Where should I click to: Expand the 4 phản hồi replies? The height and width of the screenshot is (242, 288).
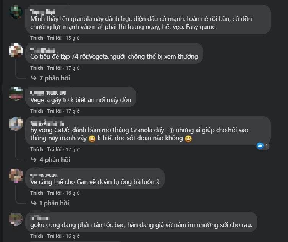[x=55, y=160]
